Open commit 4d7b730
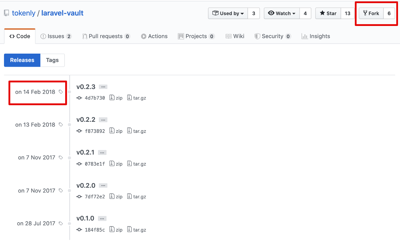The image size is (400, 247). 95,98
